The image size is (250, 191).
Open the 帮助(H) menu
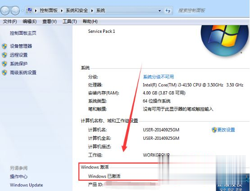pos(90,21)
